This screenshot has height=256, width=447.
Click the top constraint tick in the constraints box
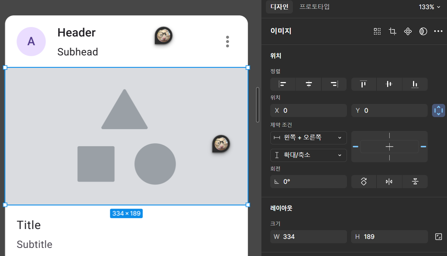(389, 135)
